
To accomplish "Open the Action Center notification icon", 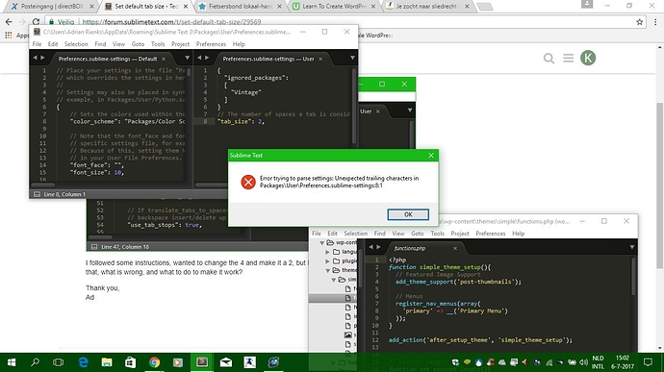I will (x=648, y=362).
